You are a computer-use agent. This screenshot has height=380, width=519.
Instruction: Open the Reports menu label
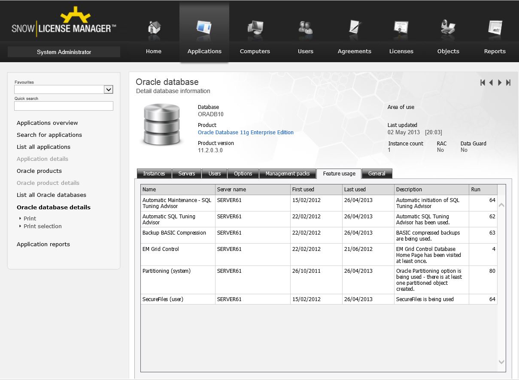point(495,51)
